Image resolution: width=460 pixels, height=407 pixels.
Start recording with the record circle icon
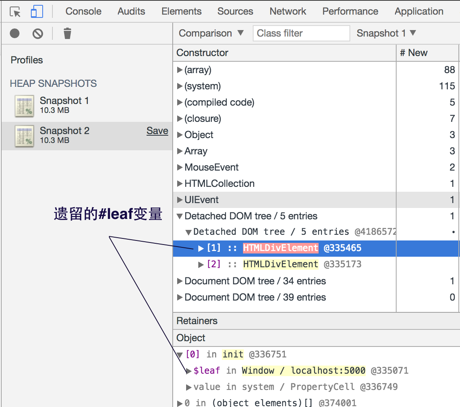click(x=15, y=33)
